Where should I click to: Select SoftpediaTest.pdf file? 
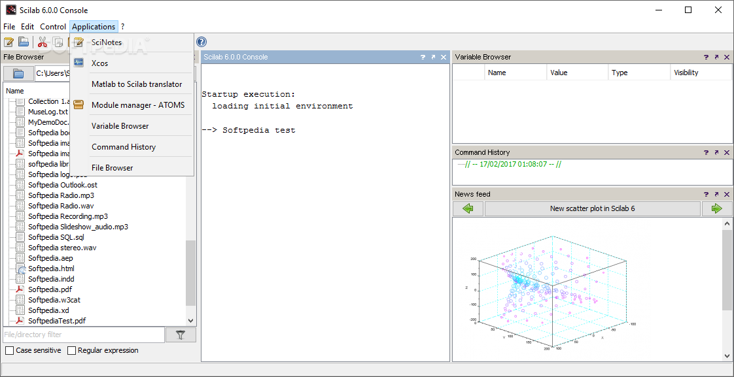(57, 321)
